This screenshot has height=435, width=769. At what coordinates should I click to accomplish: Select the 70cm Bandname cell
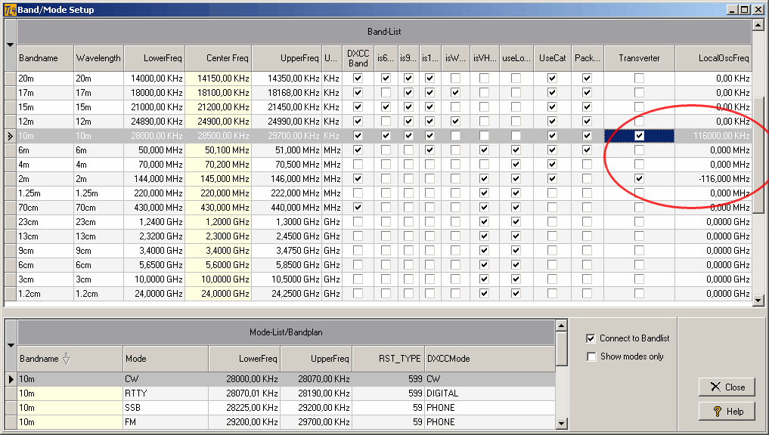(45, 207)
